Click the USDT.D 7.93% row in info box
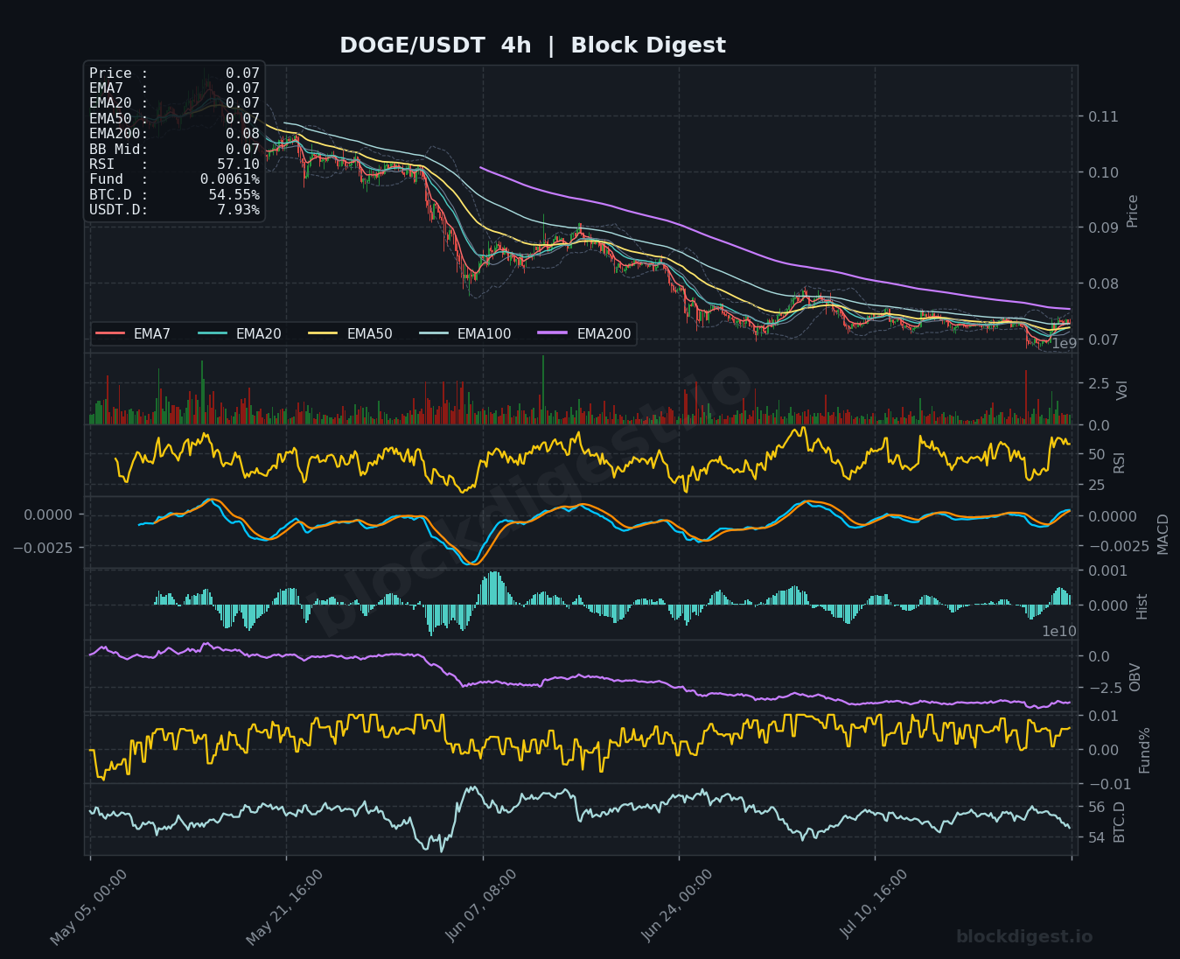Screen dimensions: 1180x959 coord(174,210)
